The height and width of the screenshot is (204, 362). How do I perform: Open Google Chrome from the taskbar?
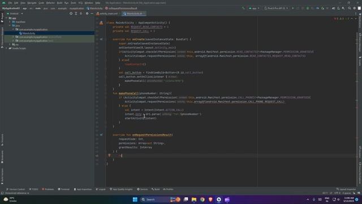[202, 199]
